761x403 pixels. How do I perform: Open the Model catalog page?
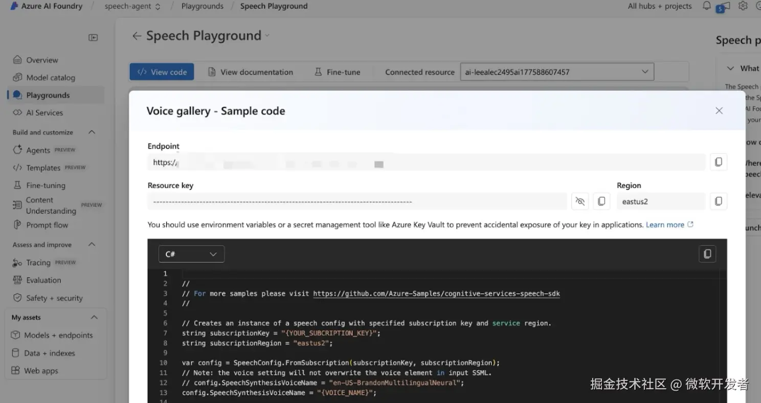(x=51, y=78)
